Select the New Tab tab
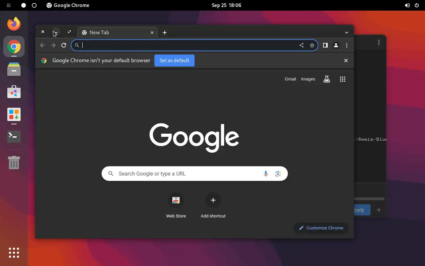Screen dimensions: 425x266 (x=118, y=33)
